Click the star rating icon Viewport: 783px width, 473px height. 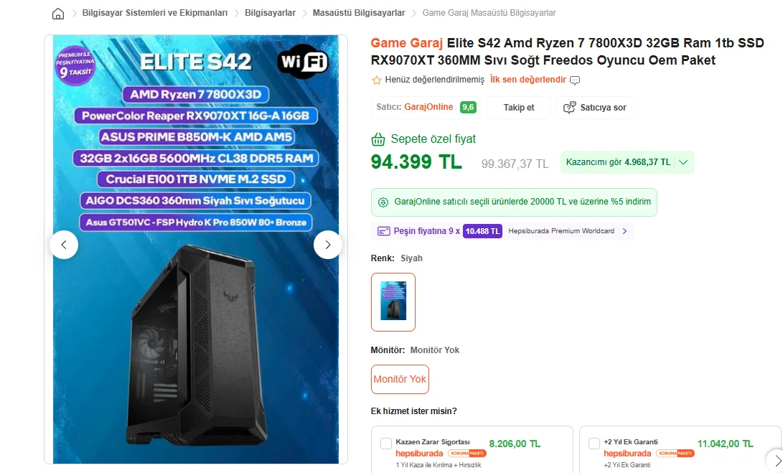tap(377, 80)
